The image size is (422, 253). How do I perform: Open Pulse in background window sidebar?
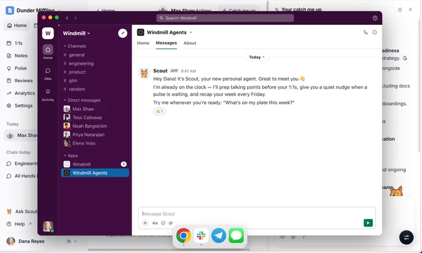17,68
